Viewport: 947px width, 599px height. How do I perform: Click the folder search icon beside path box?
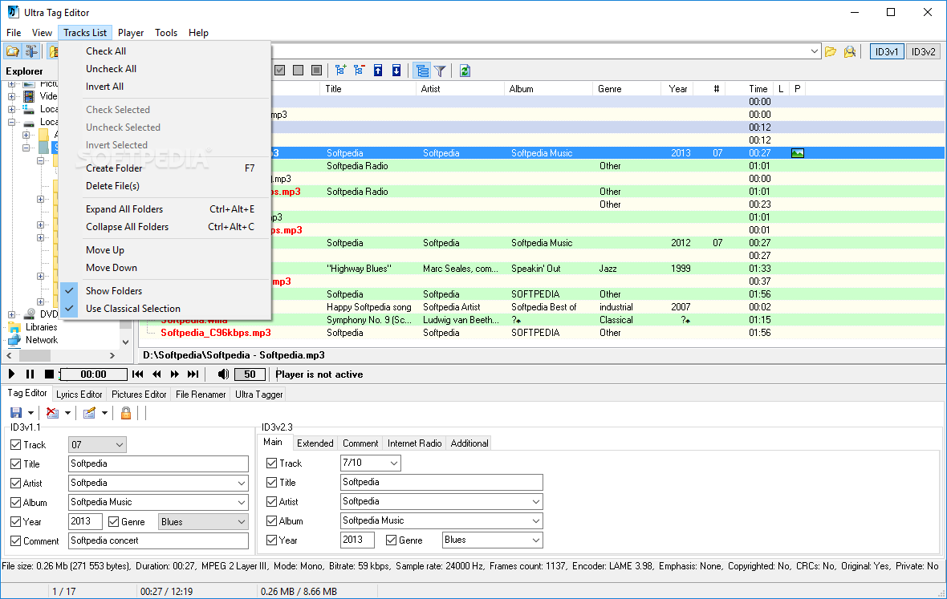pos(850,52)
